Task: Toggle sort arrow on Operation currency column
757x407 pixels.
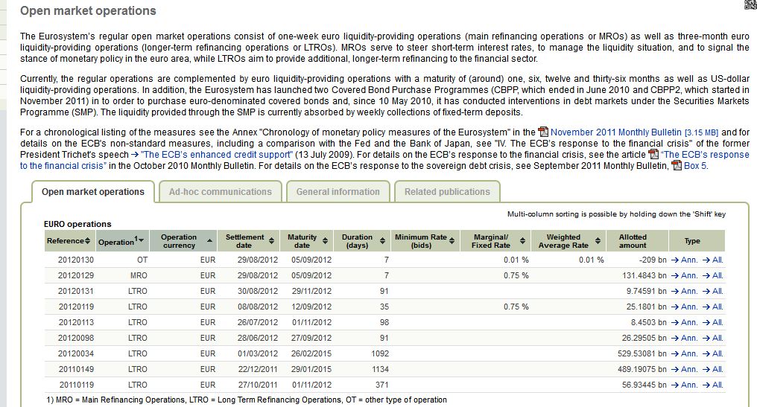Action: [x=209, y=241]
